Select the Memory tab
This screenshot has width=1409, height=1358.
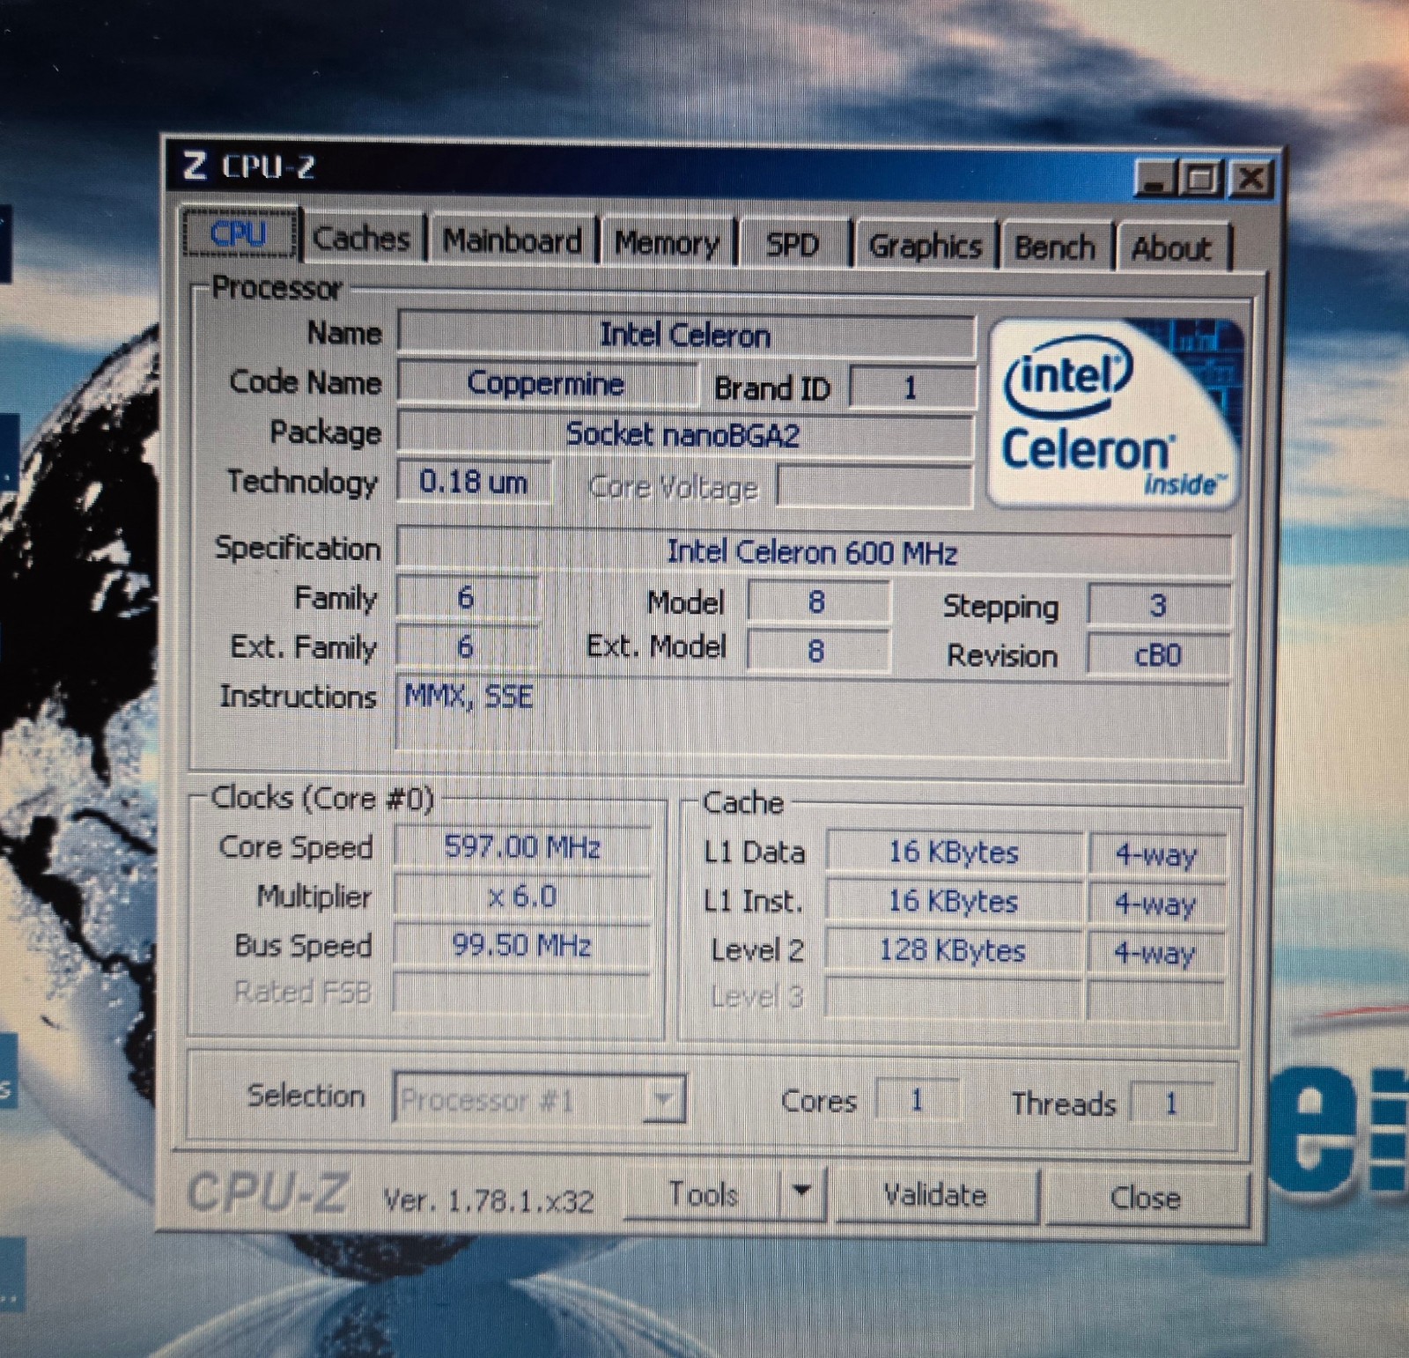tap(667, 243)
